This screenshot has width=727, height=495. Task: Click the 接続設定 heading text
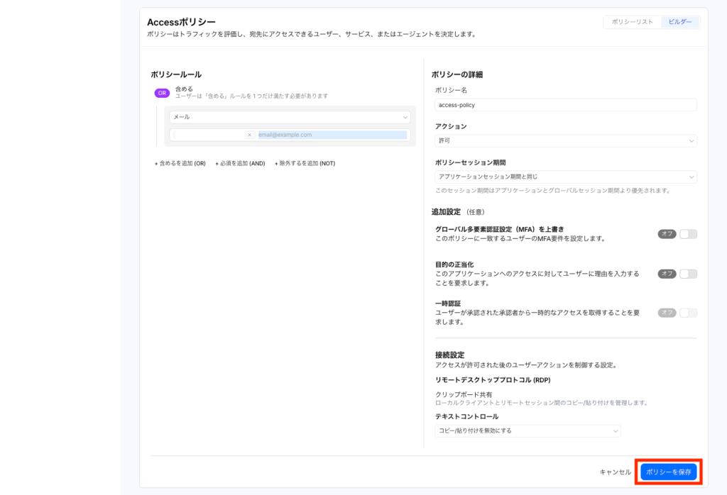point(449,355)
